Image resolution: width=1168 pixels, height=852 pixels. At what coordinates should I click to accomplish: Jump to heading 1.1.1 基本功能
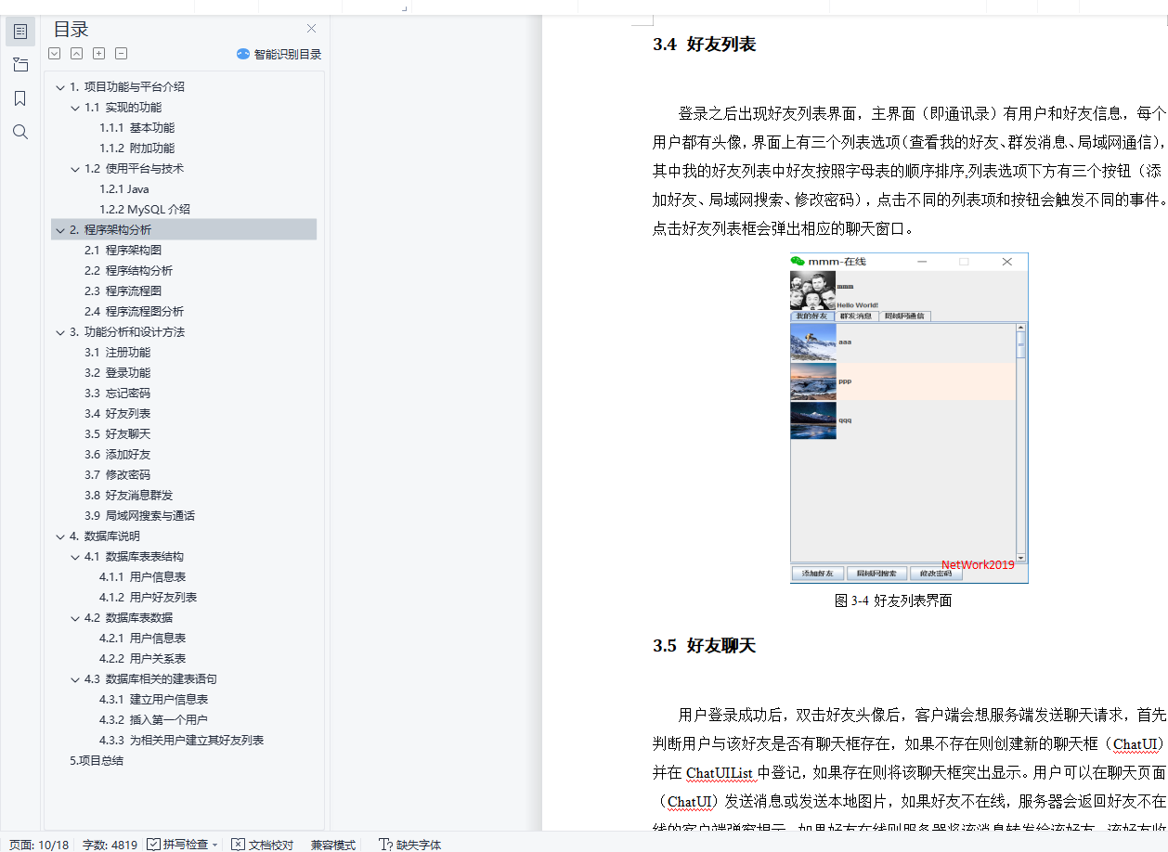[x=136, y=128]
